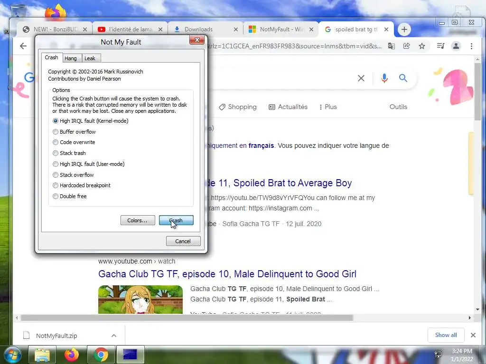
Task: Open Chrome three-dot menu
Action: tap(471, 46)
